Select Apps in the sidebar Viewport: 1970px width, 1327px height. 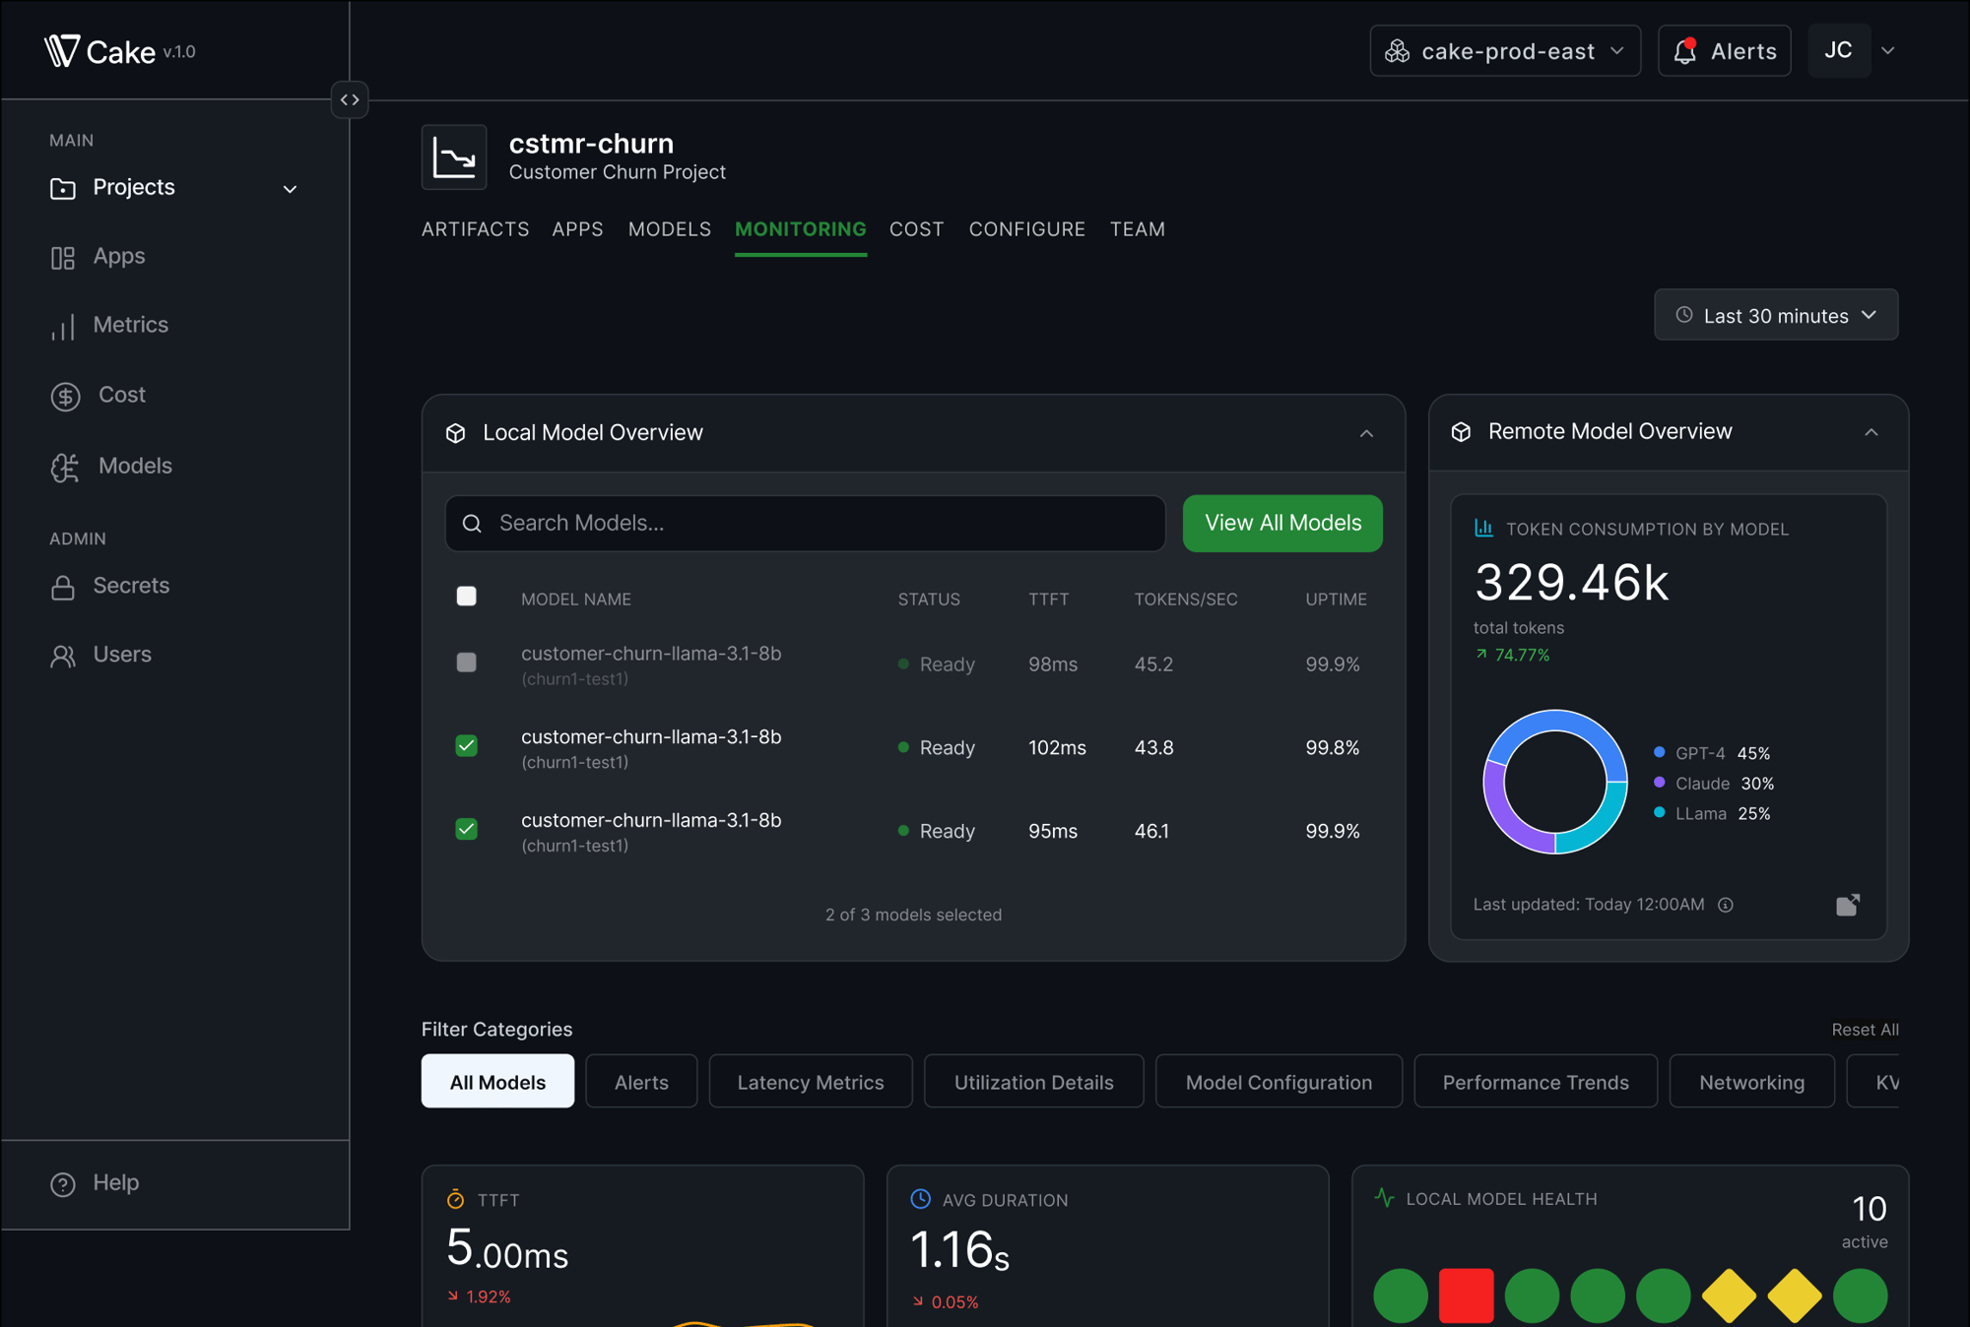118,256
